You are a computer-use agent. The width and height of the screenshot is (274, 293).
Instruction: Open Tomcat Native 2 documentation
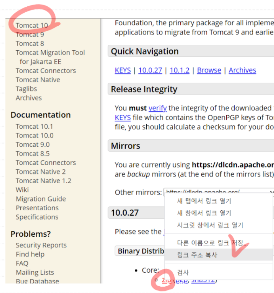click(x=41, y=172)
